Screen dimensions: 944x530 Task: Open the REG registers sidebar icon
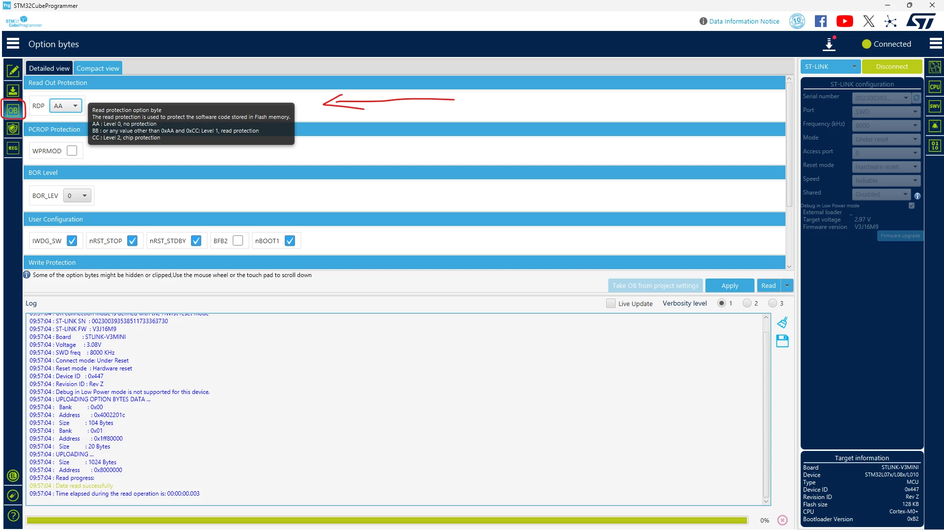click(13, 148)
